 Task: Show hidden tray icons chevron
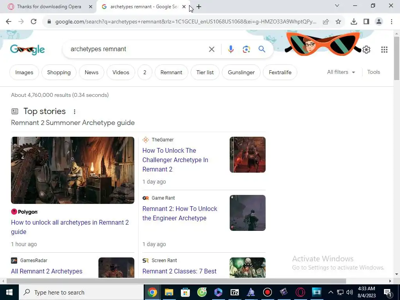pos(330,292)
